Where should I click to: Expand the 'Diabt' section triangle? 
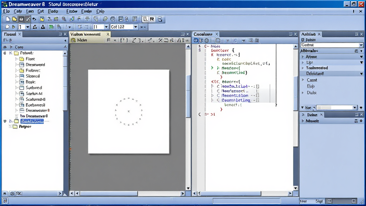point(303,93)
